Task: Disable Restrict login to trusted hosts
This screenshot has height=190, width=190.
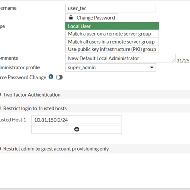Action: tap(1, 108)
